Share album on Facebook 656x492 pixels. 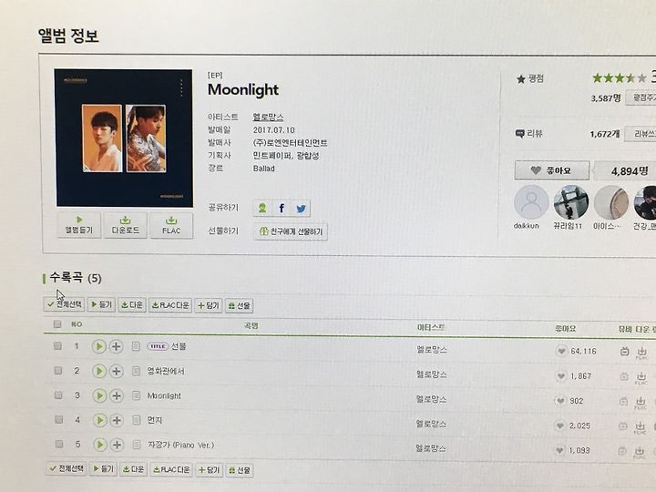(x=282, y=208)
